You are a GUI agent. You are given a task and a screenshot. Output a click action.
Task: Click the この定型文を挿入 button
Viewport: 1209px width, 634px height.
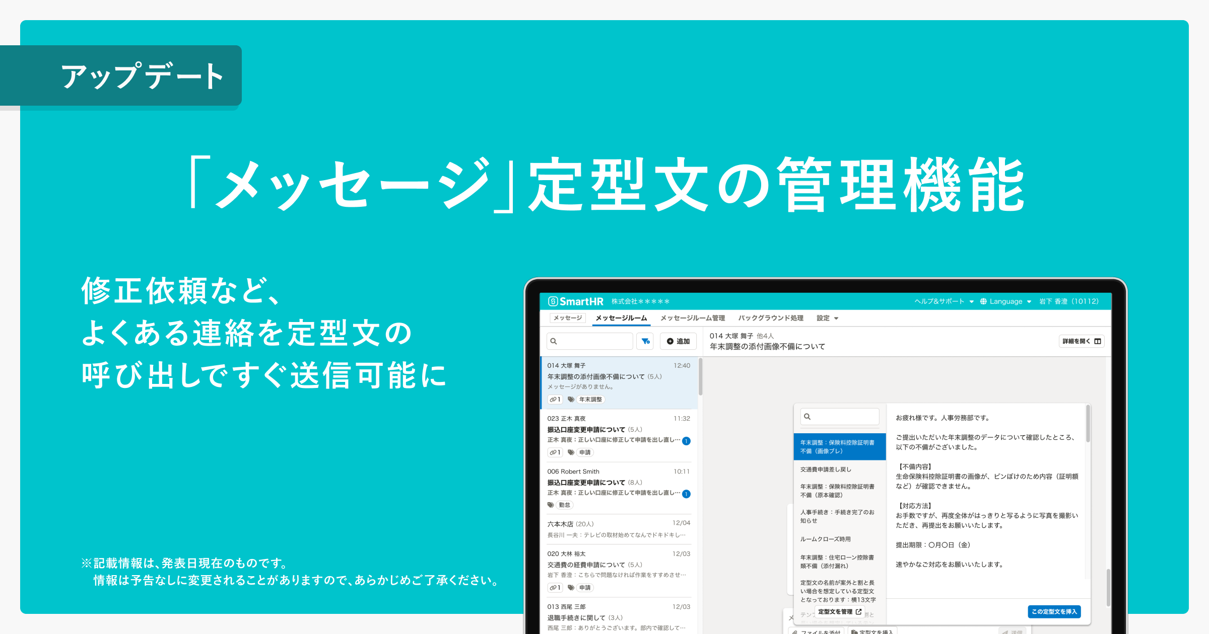pos(1054,612)
